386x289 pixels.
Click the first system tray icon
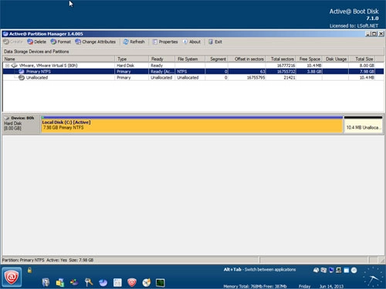pyautogui.click(x=316, y=270)
